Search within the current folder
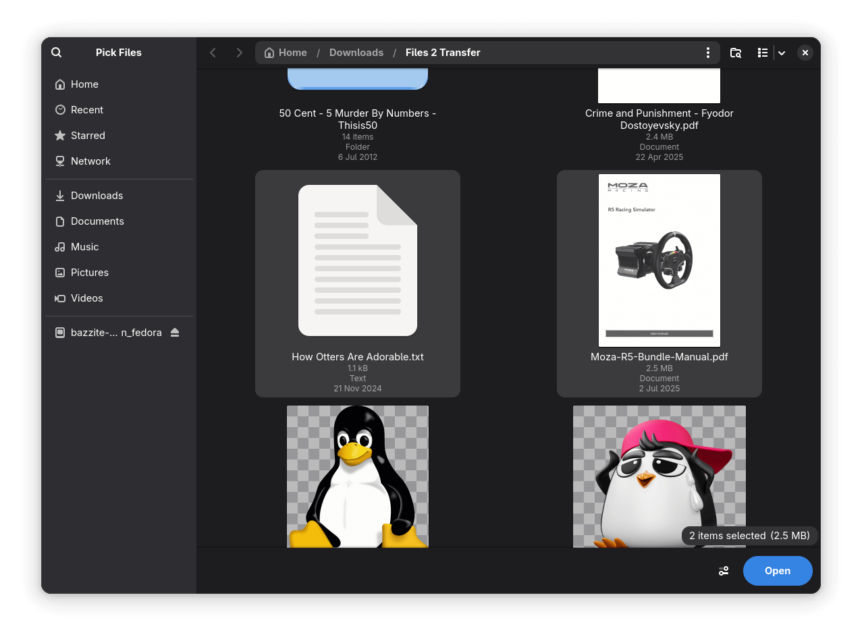The height and width of the screenshot is (639, 862). [x=735, y=52]
